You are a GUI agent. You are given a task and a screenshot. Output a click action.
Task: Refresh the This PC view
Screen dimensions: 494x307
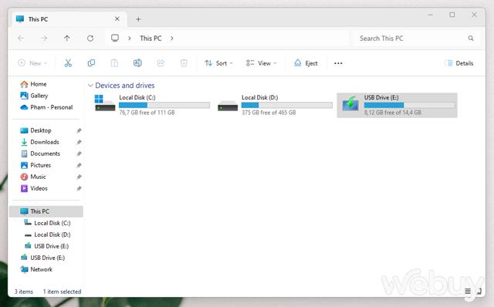90,38
